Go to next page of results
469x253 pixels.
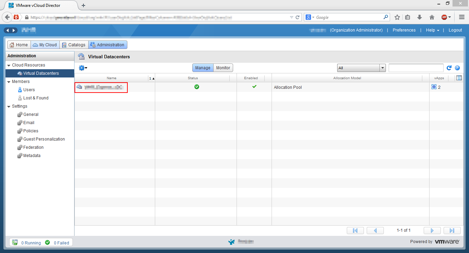pos(432,230)
